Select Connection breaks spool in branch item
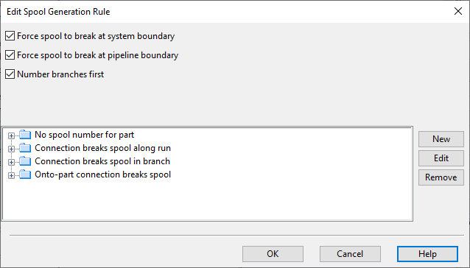This screenshot has height=268, width=470. [x=102, y=161]
